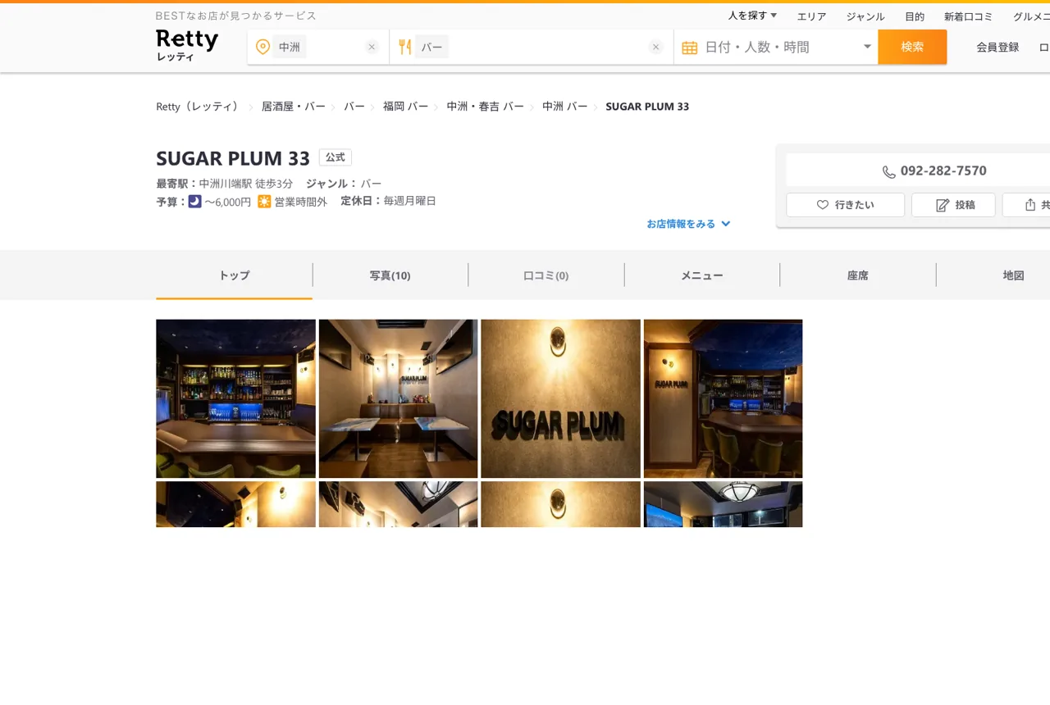
Task: Open the 中洲・春吉 バー breadcrumb
Action: tap(486, 107)
